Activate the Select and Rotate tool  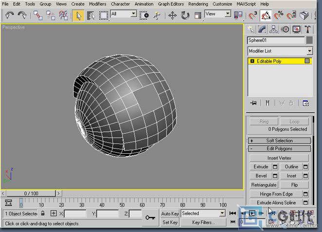coord(185,16)
